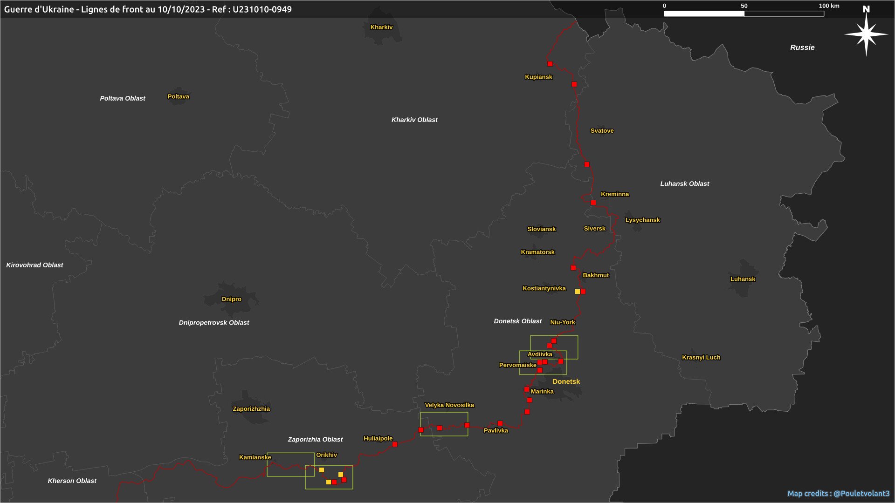Click the white half of the scale bar

tap(704, 14)
